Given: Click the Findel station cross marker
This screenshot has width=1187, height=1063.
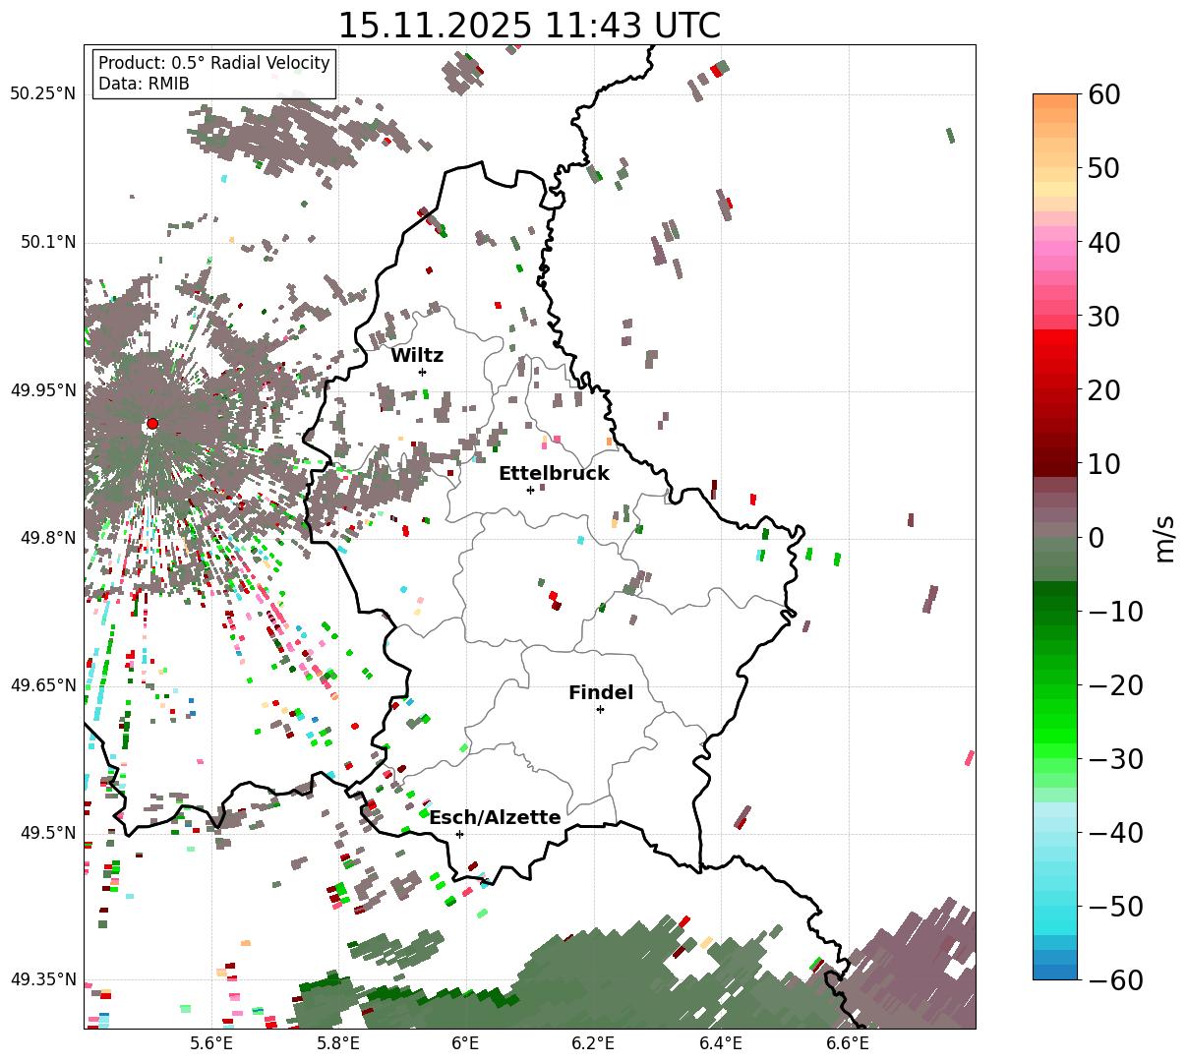Looking at the screenshot, I should [600, 709].
